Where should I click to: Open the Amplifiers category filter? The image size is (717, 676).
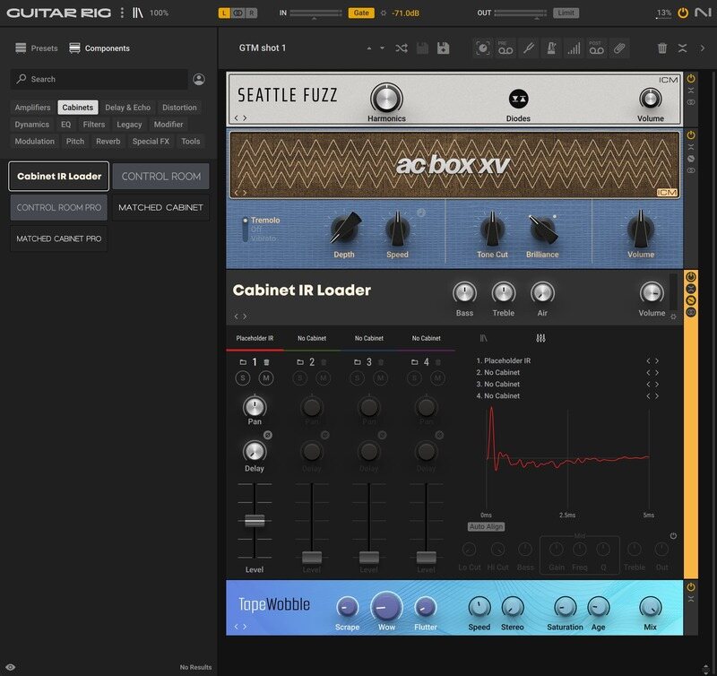point(33,107)
